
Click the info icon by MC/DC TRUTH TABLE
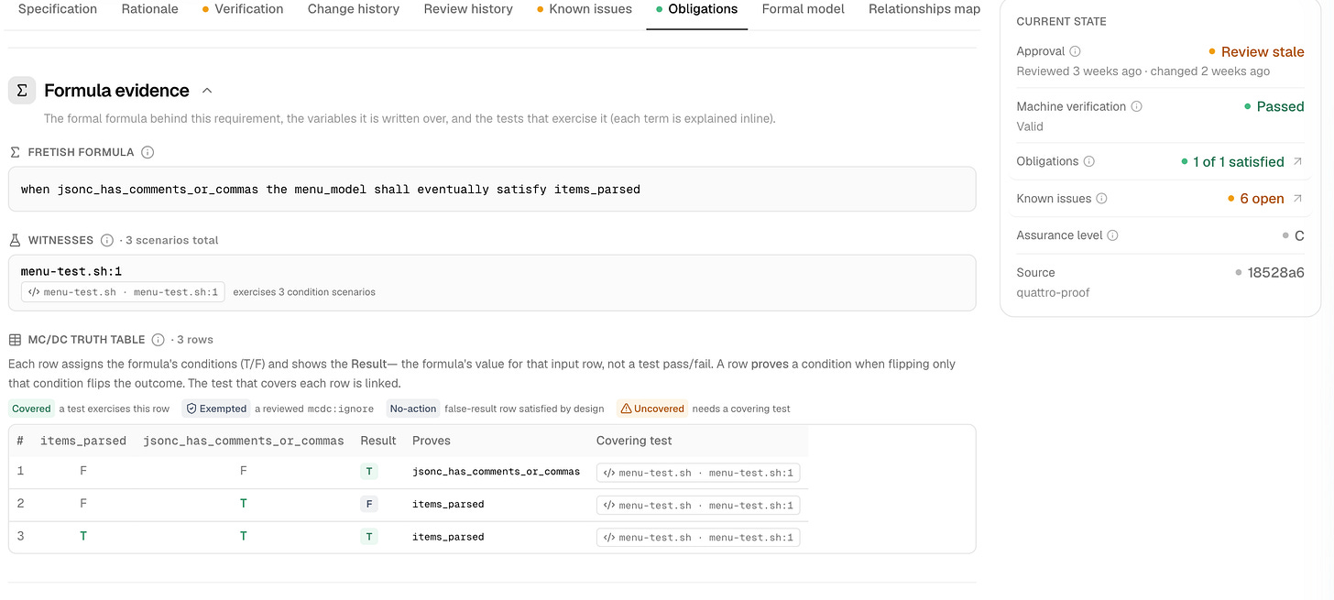(158, 339)
